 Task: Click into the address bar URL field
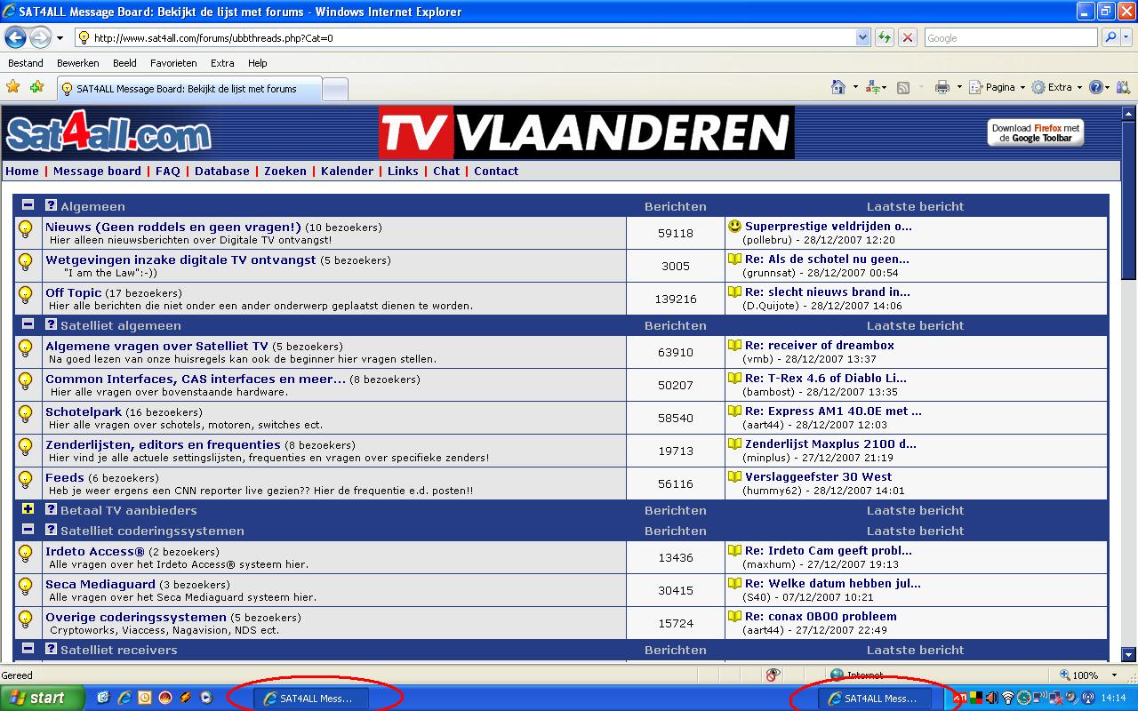(x=471, y=37)
